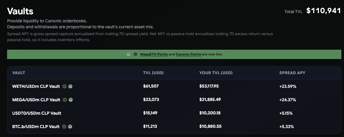Open the WETH/USDm CLP Vault row

click(174, 86)
